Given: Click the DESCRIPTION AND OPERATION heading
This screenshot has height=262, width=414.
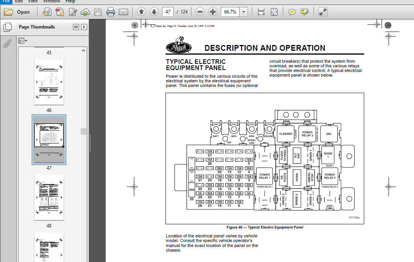Looking at the screenshot, I should [x=265, y=48].
